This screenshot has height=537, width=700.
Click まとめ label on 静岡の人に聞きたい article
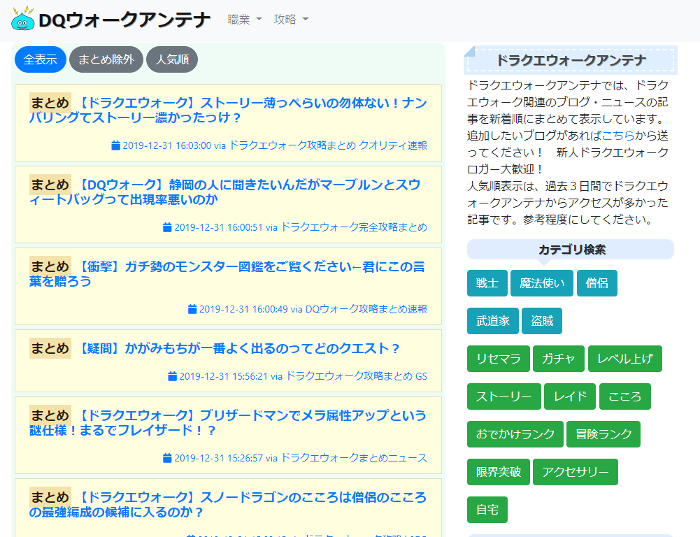click(x=50, y=185)
